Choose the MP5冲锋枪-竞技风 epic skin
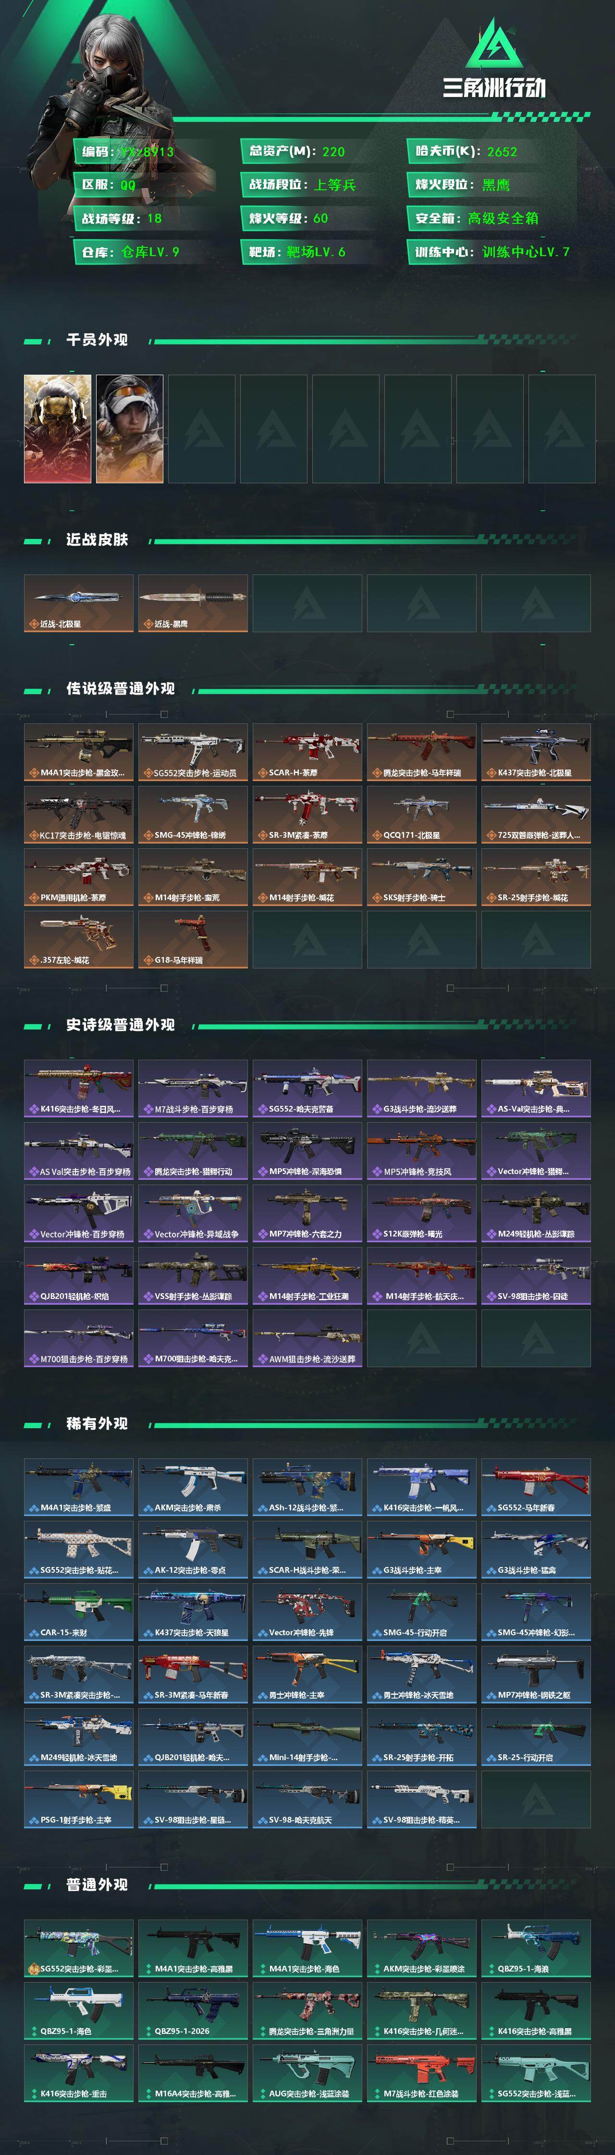Image resolution: width=615 pixels, height=2155 pixels. click(x=422, y=1151)
